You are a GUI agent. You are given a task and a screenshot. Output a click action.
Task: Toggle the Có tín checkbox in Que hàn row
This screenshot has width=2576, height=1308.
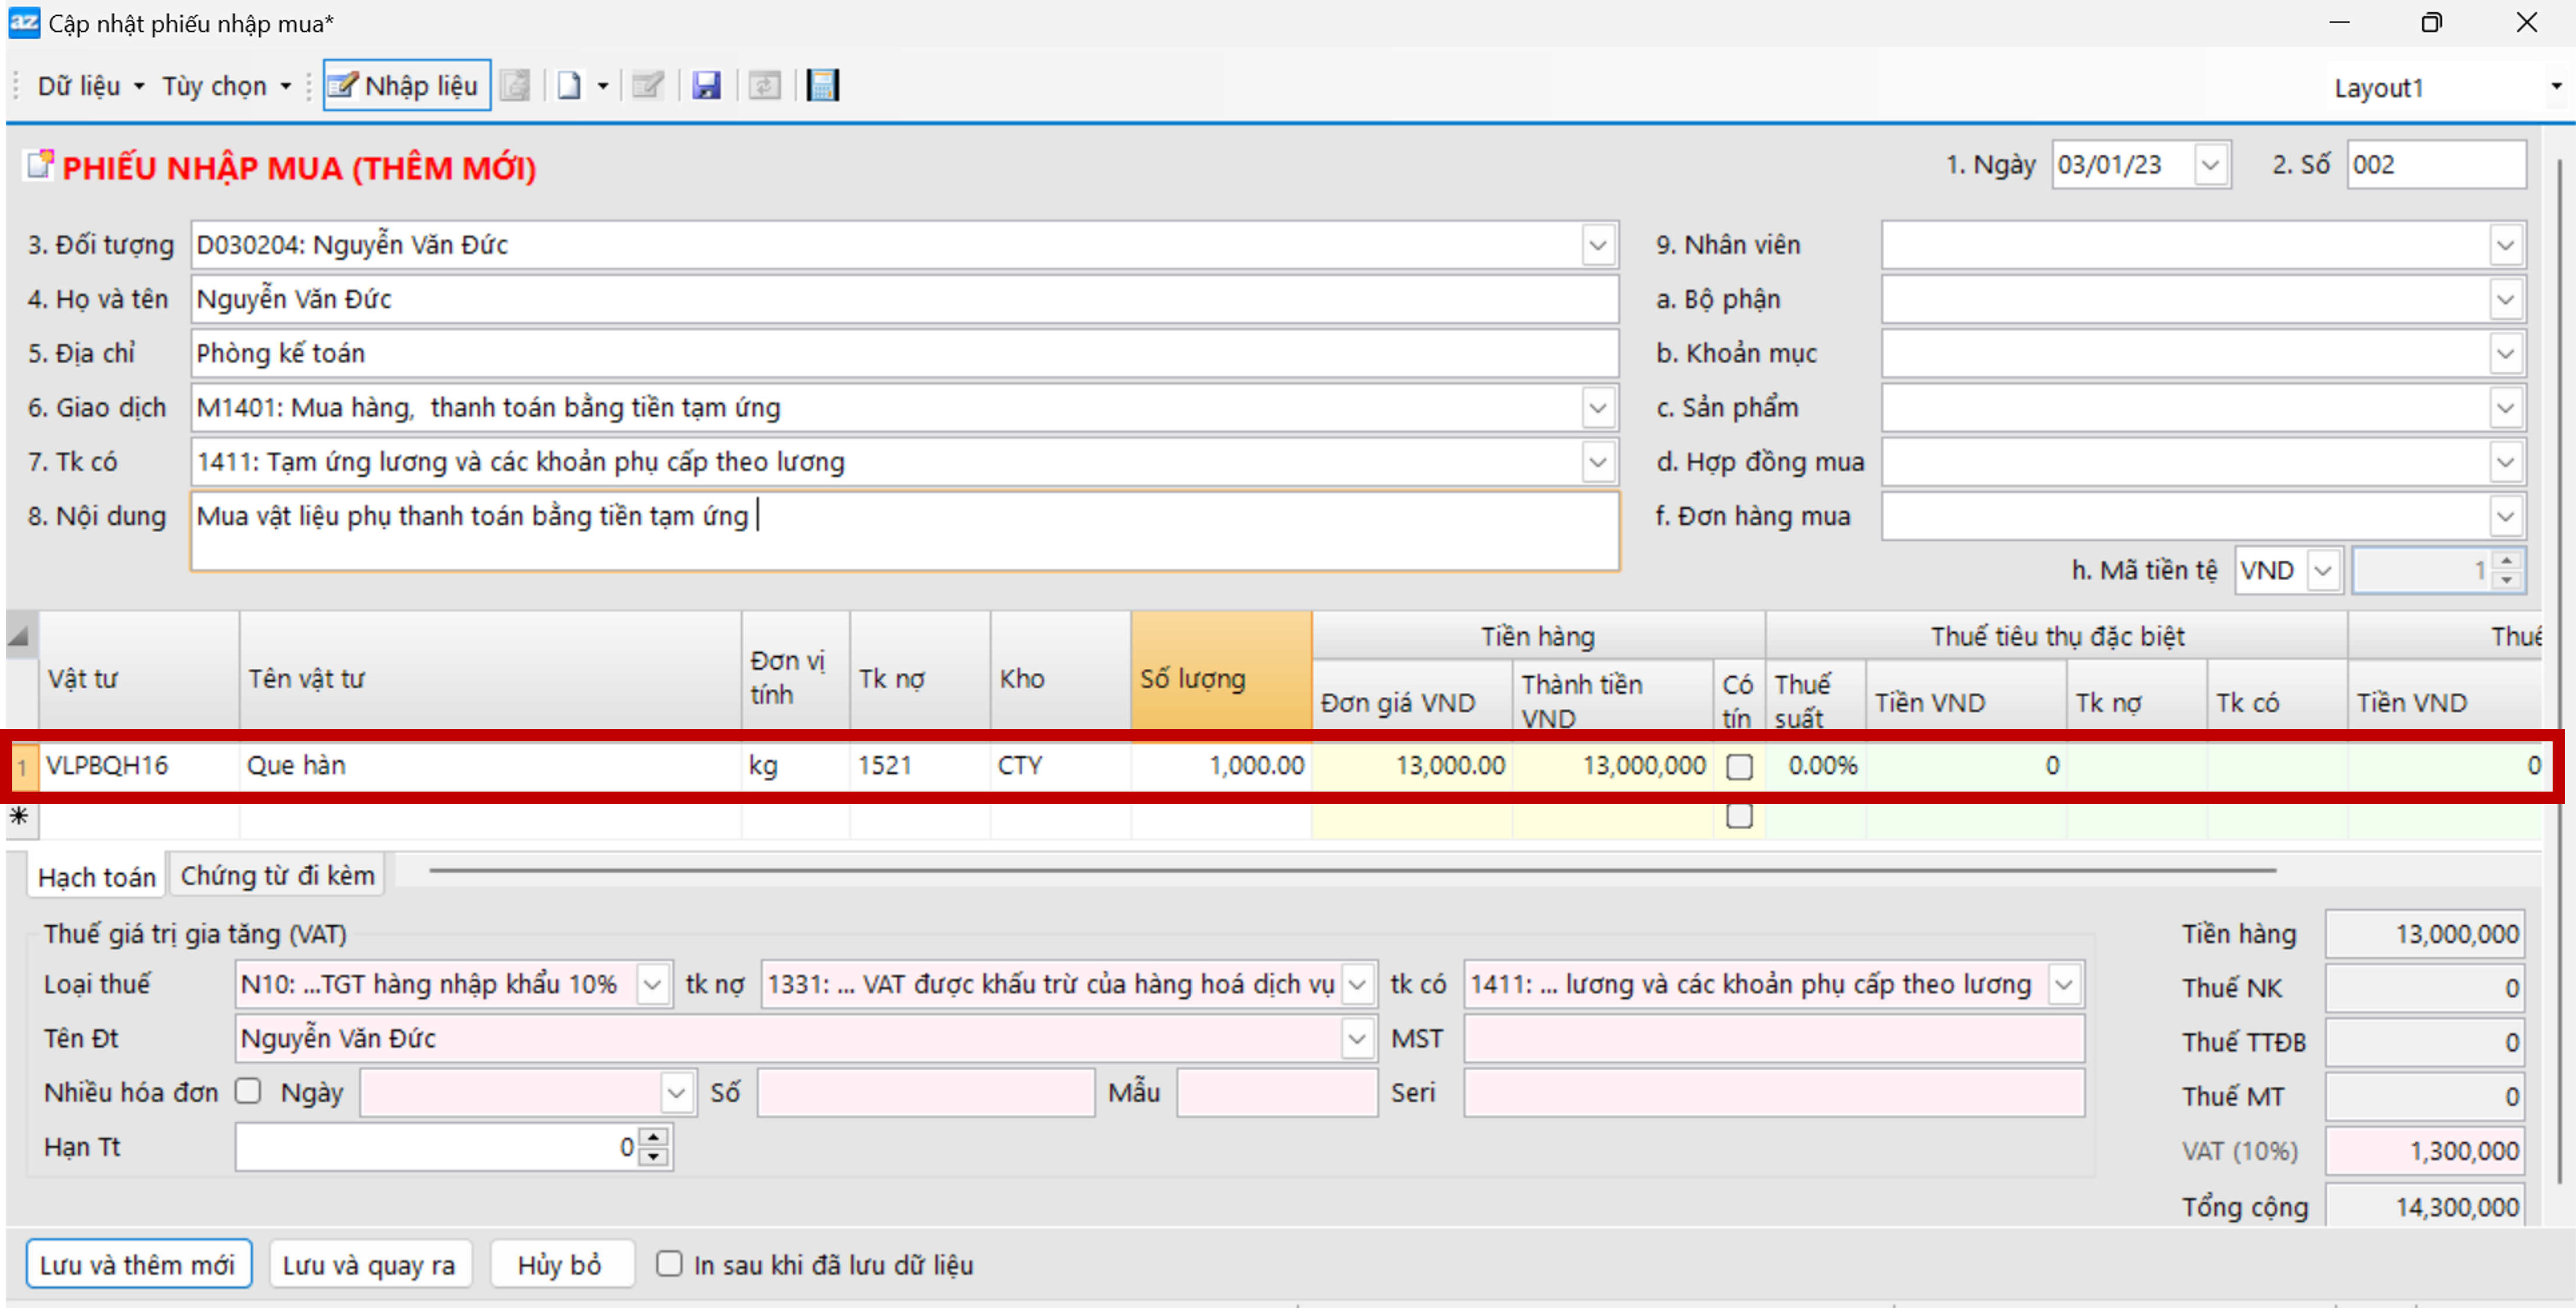(1739, 767)
